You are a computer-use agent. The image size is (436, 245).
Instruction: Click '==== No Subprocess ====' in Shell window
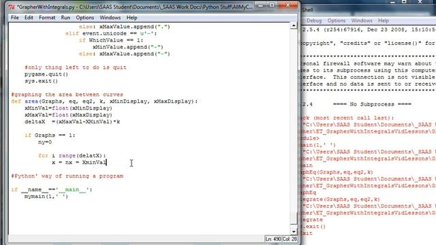[372, 104]
